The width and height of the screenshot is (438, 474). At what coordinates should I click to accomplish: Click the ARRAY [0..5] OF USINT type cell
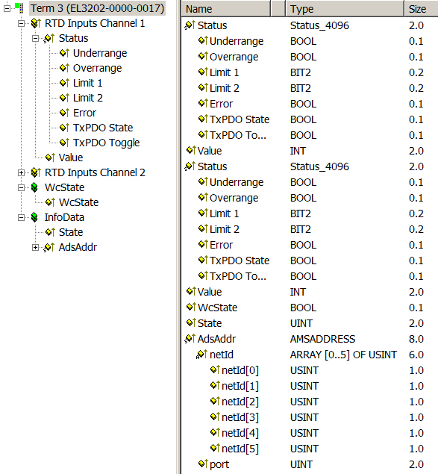(343, 355)
